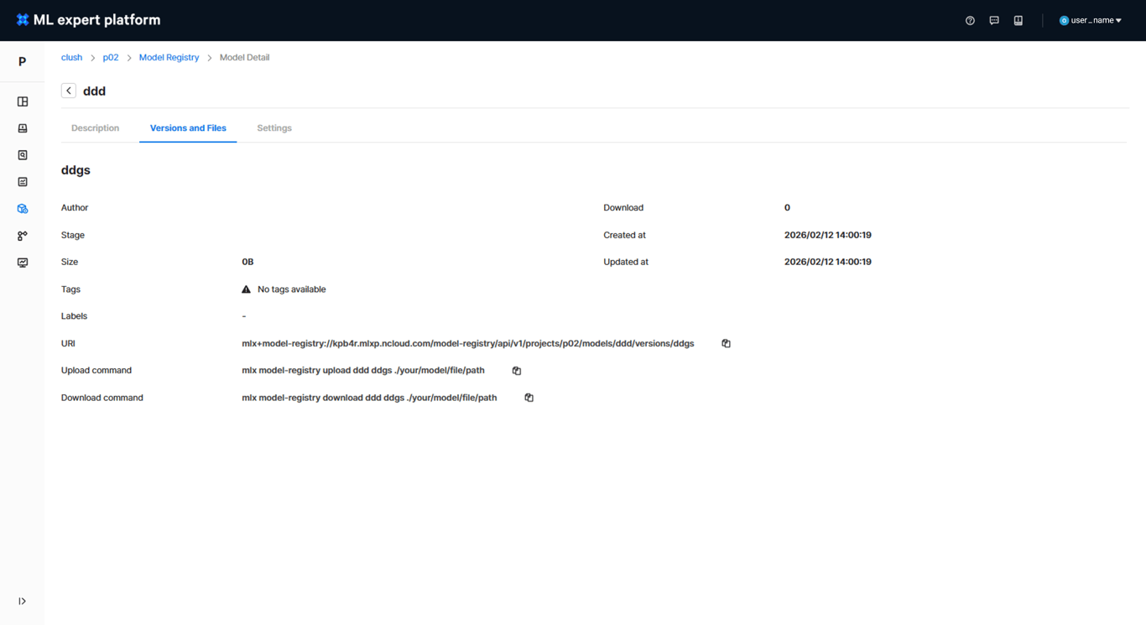Screen dimensions: 1146x625
Task: Copy the download command
Action: [x=529, y=398]
